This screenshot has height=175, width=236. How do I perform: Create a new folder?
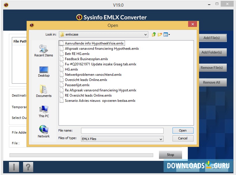click(x=160, y=34)
